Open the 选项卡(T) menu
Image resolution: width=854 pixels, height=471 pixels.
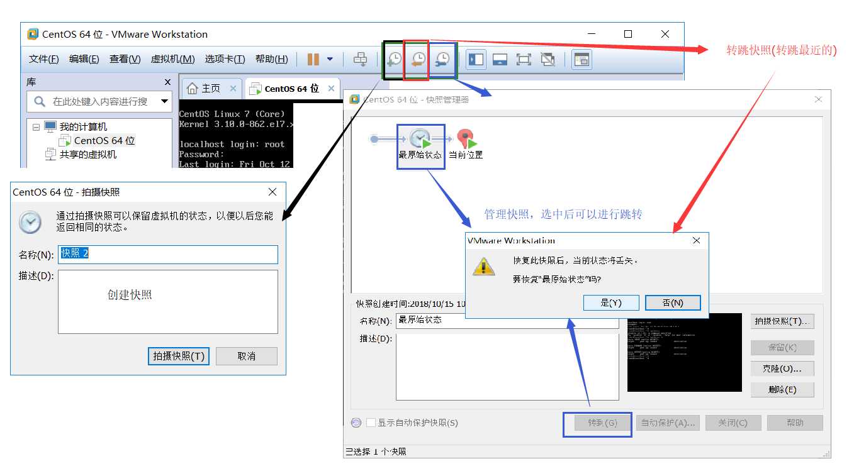tap(225, 59)
